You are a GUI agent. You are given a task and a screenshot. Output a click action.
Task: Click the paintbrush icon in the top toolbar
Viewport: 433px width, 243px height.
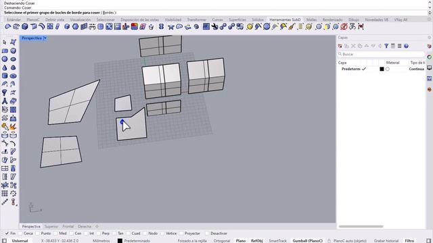pyautogui.click(x=292, y=26)
